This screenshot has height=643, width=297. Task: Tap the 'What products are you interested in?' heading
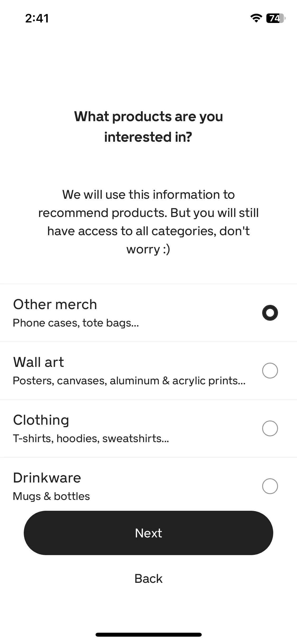pos(148,126)
